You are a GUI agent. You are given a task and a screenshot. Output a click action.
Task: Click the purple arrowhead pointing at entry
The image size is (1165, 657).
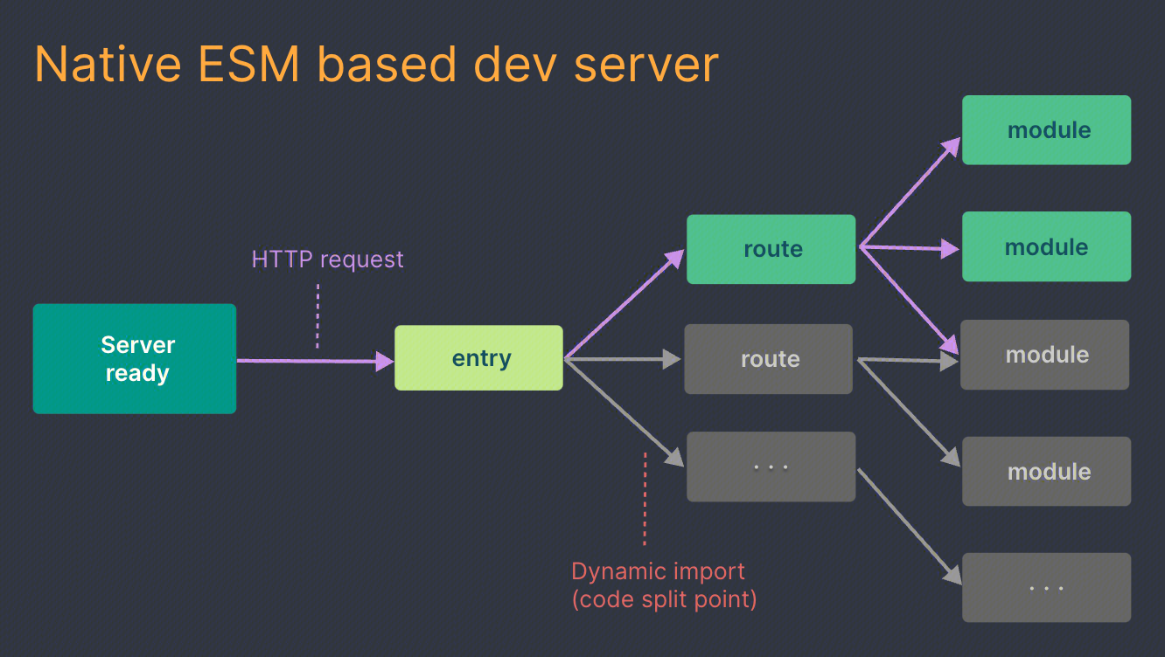click(x=385, y=361)
